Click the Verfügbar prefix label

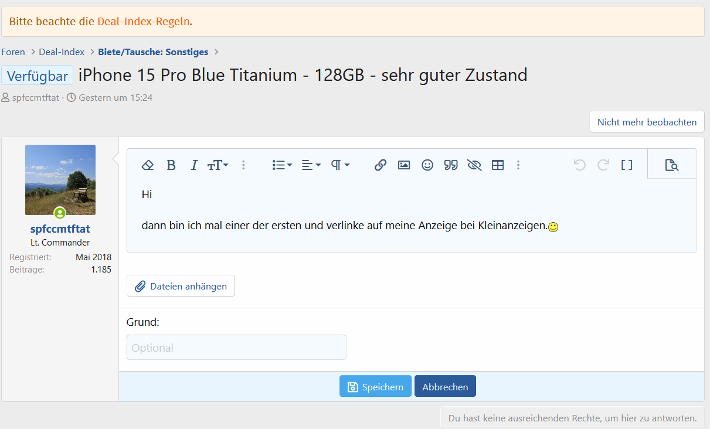coord(38,76)
